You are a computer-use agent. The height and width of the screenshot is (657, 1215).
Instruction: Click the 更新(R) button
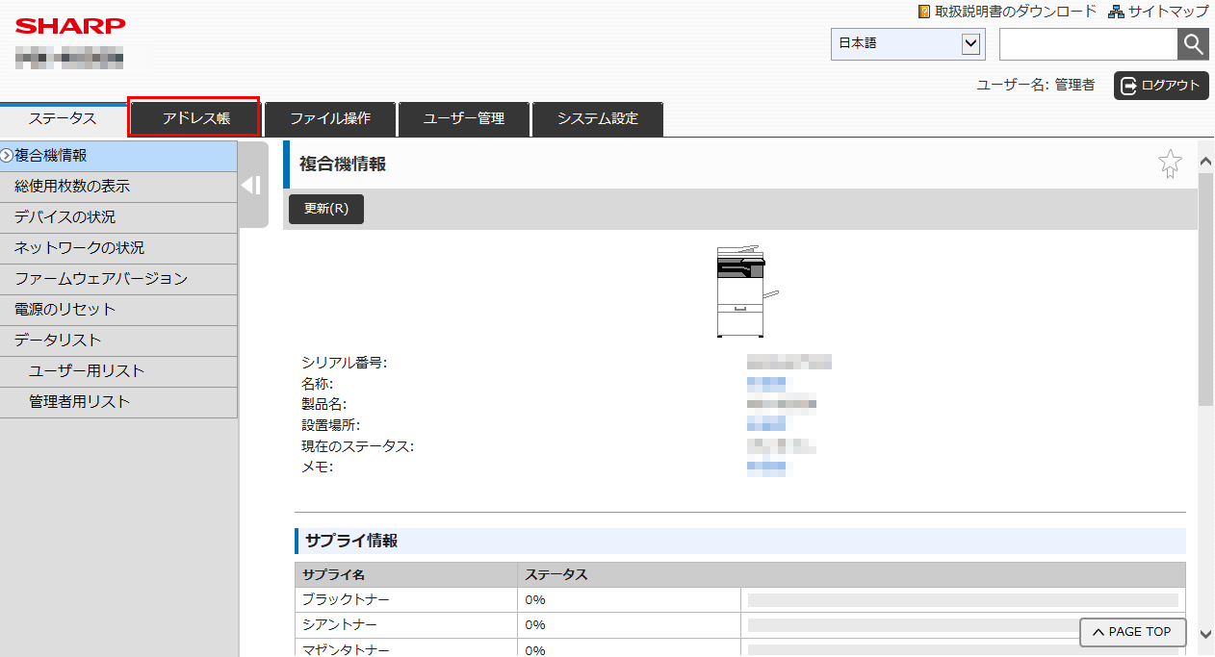pos(326,209)
